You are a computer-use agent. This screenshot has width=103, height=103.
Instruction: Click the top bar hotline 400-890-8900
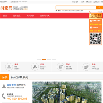(x=23, y=2)
